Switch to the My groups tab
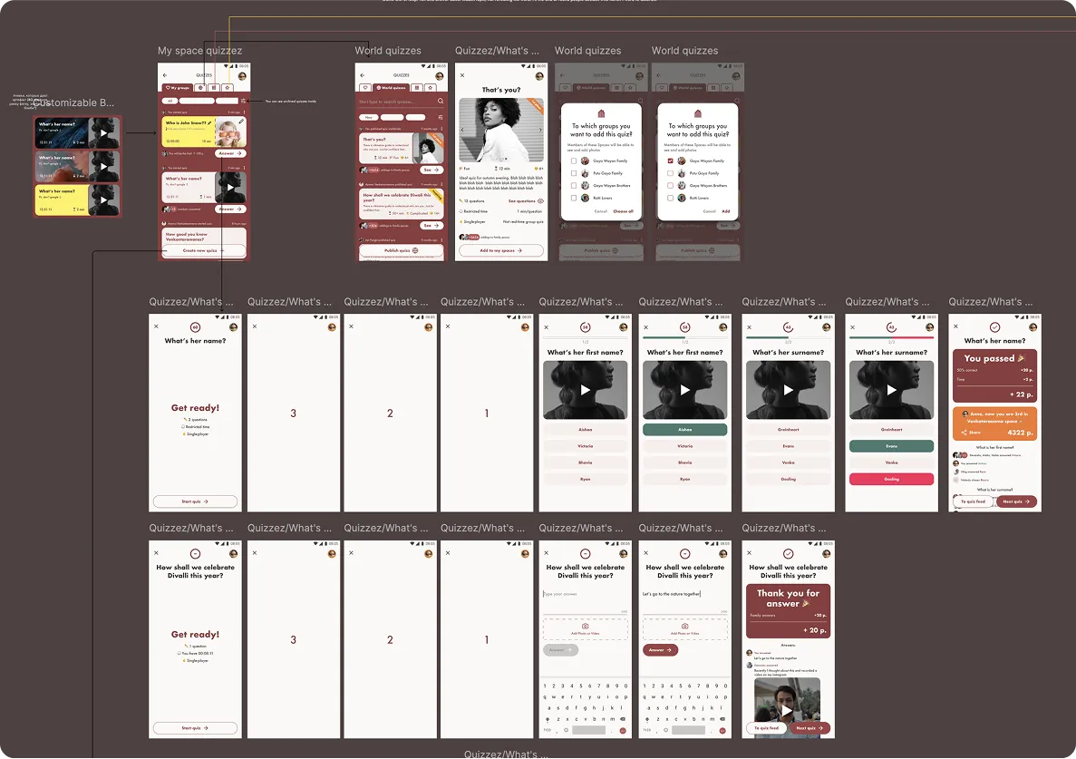Viewport: 1076px width, 759px height. (179, 87)
